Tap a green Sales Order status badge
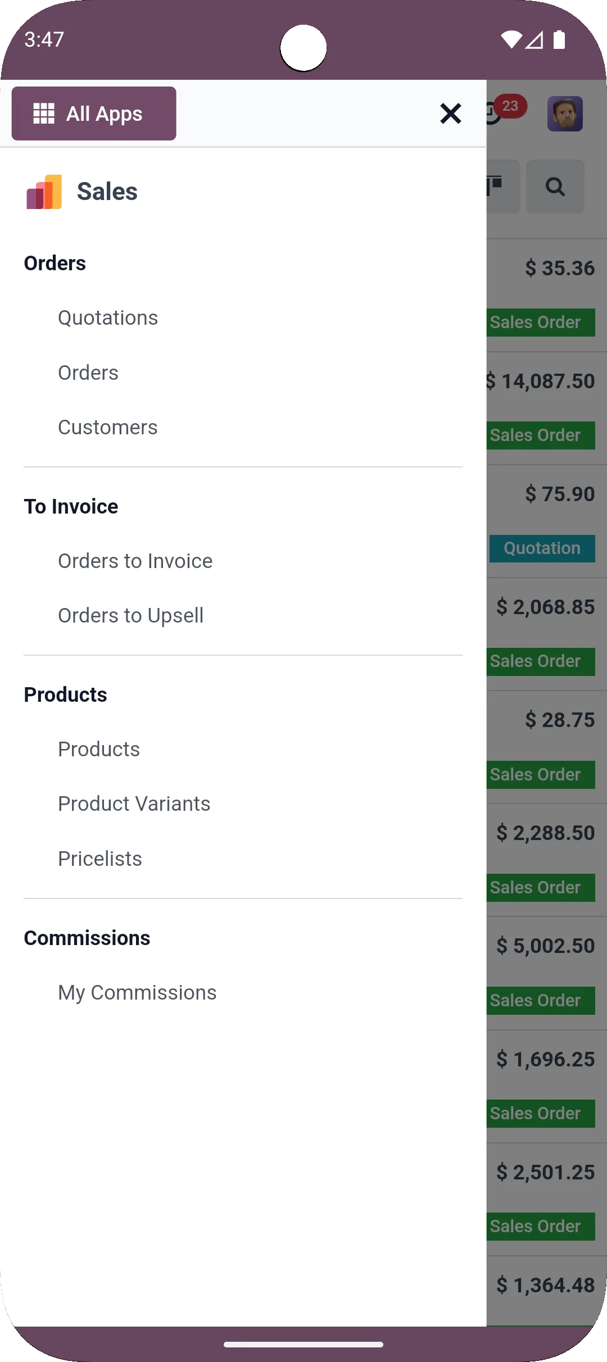The height and width of the screenshot is (1362, 607). 540,322
